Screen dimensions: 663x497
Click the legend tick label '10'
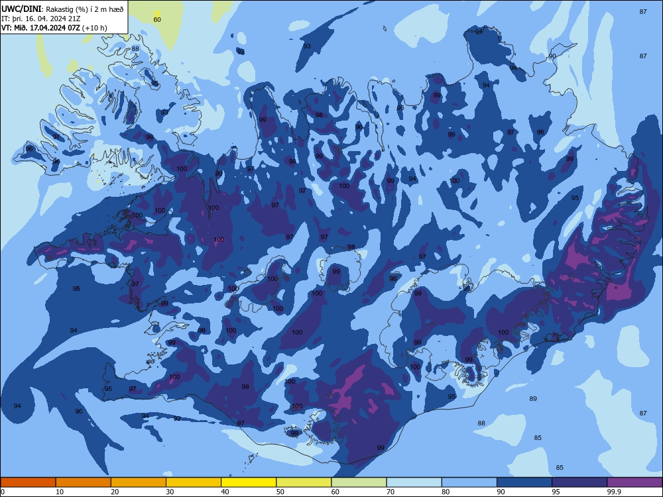(x=60, y=492)
